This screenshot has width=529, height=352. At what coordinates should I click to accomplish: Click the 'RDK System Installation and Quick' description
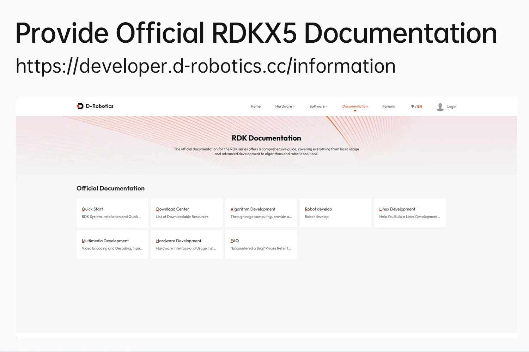(x=111, y=217)
